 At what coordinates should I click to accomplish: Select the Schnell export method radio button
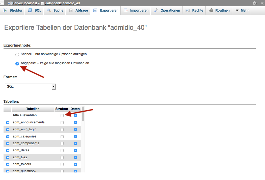[17, 54]
